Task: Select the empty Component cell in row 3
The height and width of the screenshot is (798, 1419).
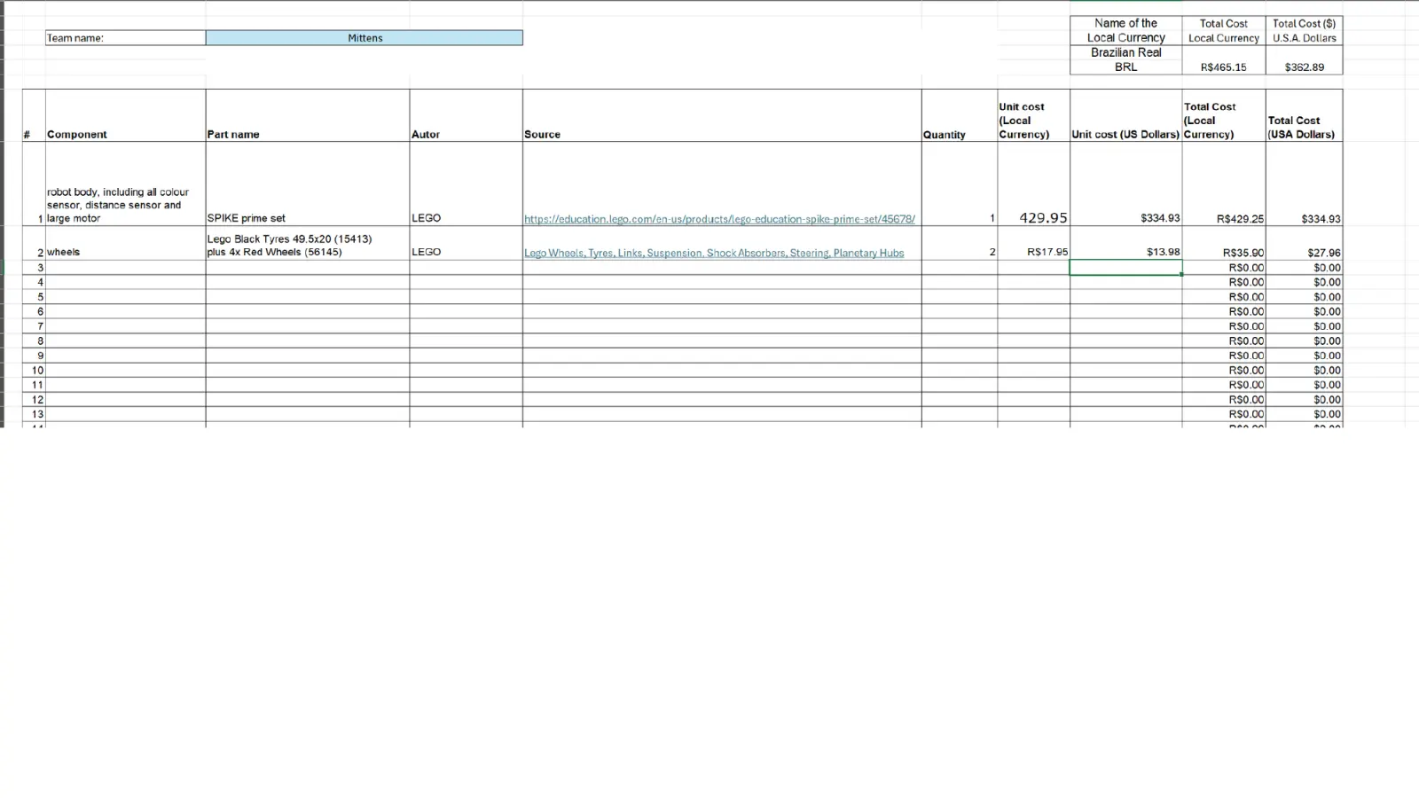Action: pyautogui.click(x=126, y=267)
